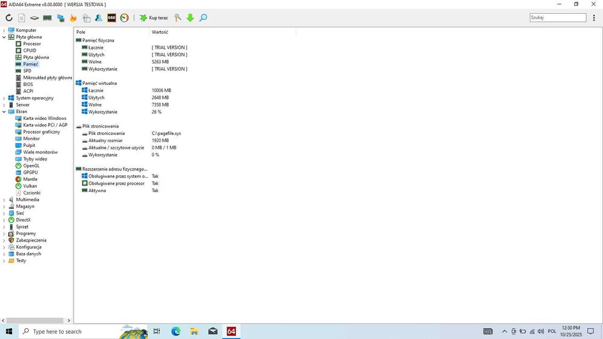Click the Refresh toolbar icon

click(x=9, y=17)
